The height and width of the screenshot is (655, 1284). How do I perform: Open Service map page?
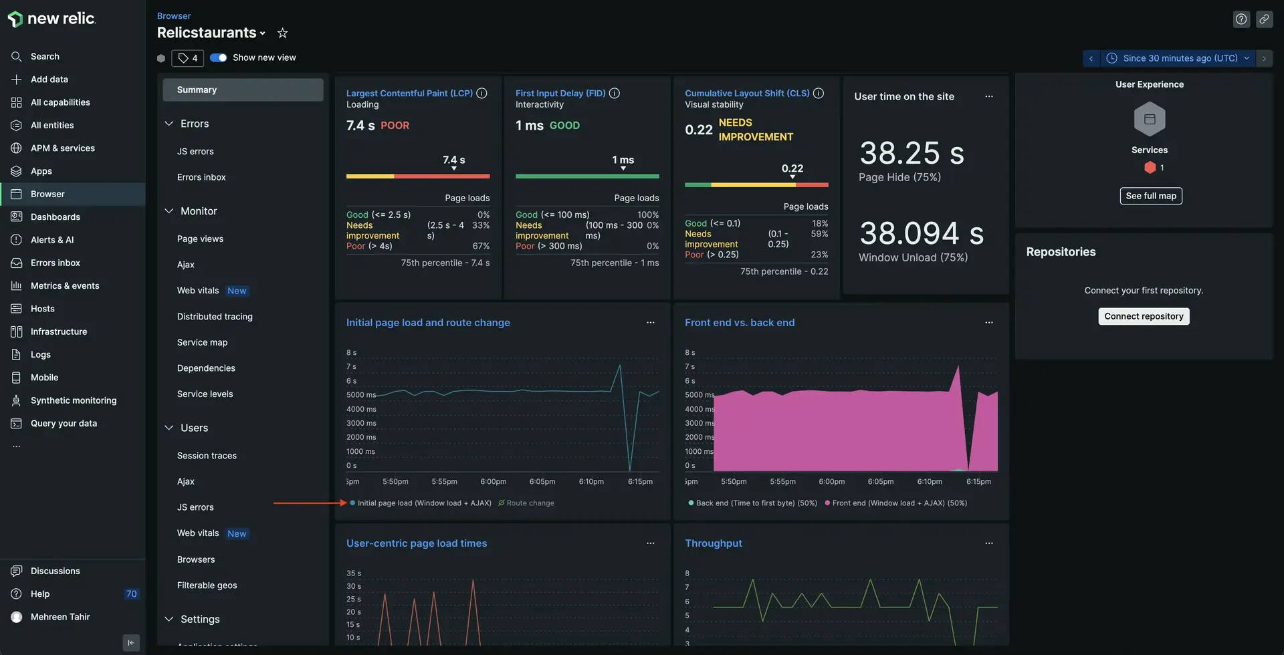(x=202, y=343)
